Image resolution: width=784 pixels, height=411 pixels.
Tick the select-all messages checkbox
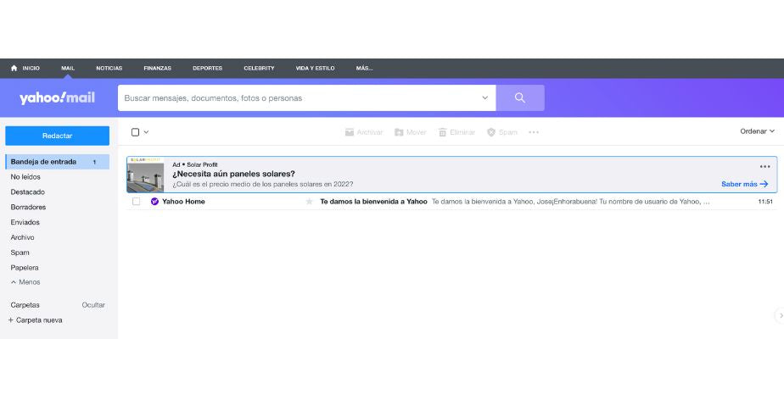(x=135, y=132)
